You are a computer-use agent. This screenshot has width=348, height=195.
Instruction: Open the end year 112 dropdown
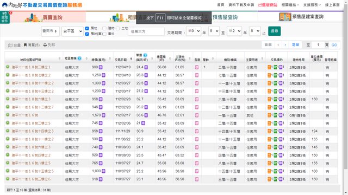point(234,31)
